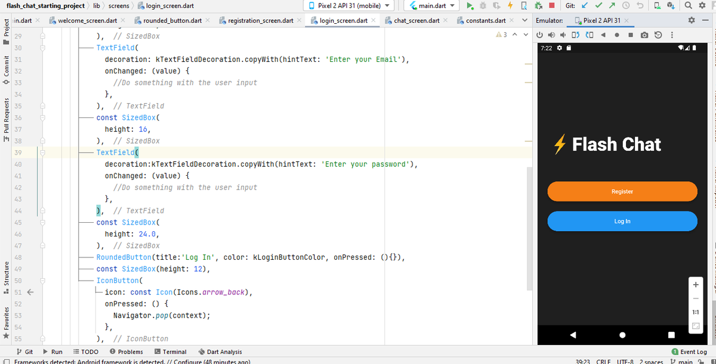Switch to rounded_button.dart tab

pyautogui.click(x=172, y=20)
